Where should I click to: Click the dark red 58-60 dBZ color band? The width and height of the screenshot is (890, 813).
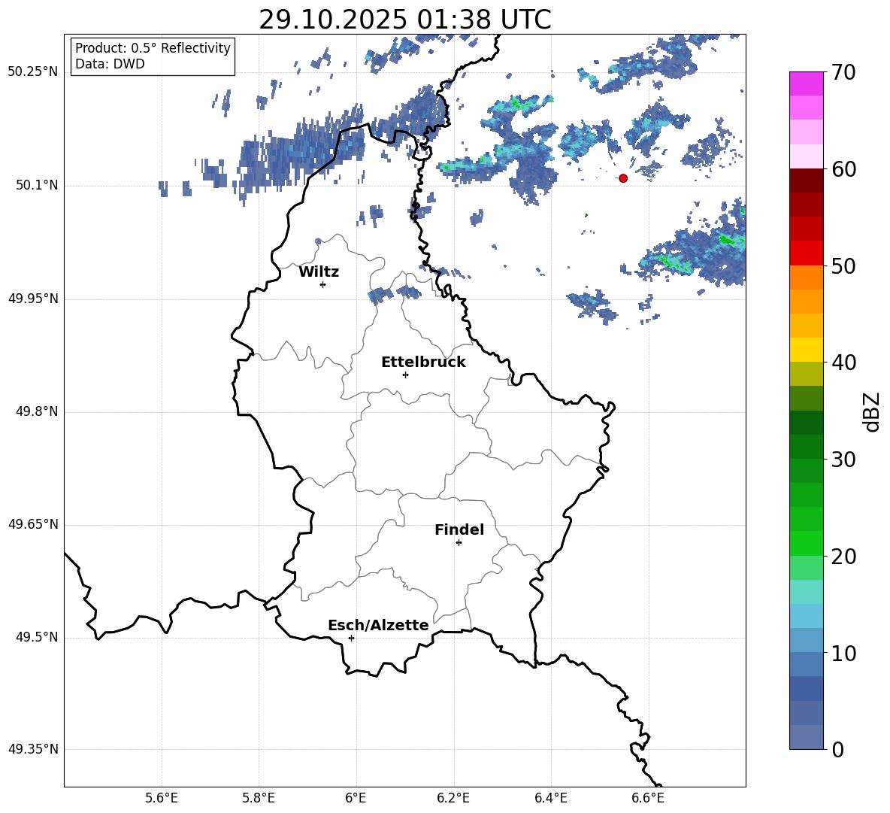point(807,180)
